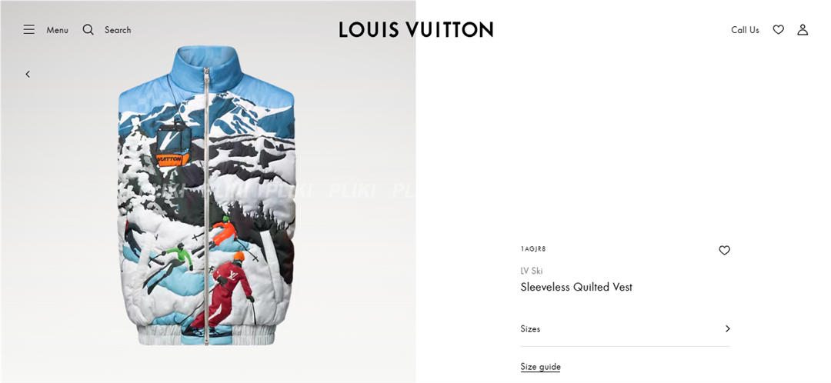Click the LV Ski collection text
Image resolution: width=831 pixels, height=383 pixels.
(x=532, y=271)
